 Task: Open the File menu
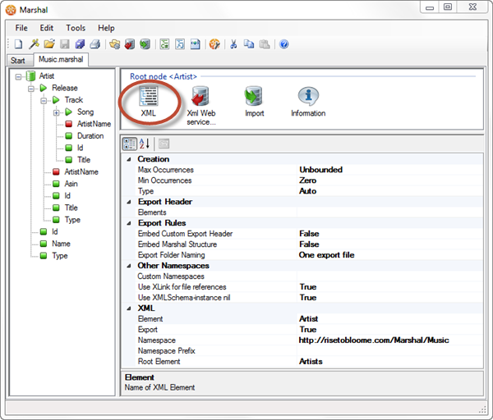tap(21, 28)
